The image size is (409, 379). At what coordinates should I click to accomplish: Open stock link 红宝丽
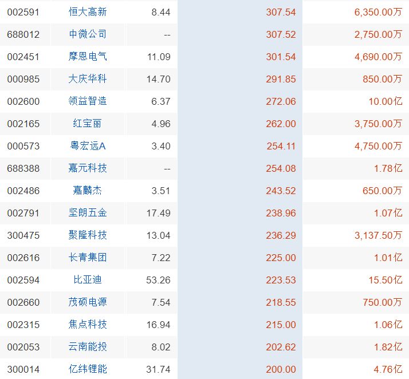tap(87, 124)
